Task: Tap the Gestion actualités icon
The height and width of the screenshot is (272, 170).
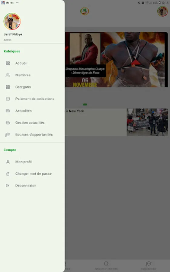Action: coord(8,123)
